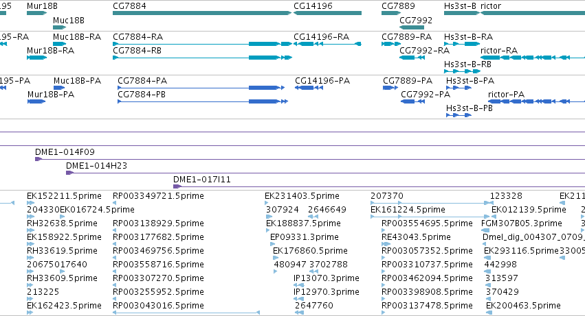The width and height of the screenshot is (585, 316).
Task: Select EST EK012139.5prime
Action: 529,210
